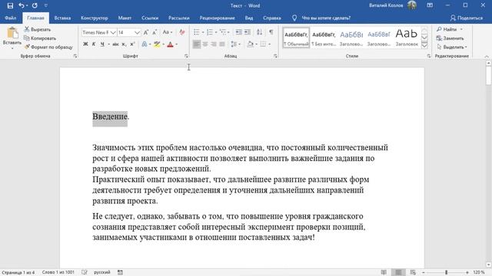
Task: Decrease paragraph indent
Action: point(238,32)
